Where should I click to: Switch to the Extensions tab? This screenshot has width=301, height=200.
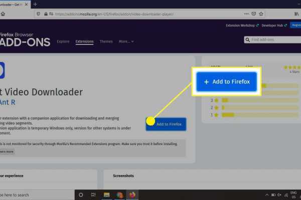(x=84, y=41)
